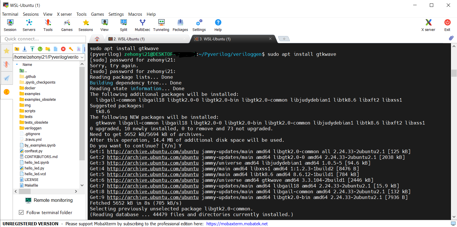Expand the remote path dropdown
This screenshot has width=457, height=227.
(x=82, y=57)
